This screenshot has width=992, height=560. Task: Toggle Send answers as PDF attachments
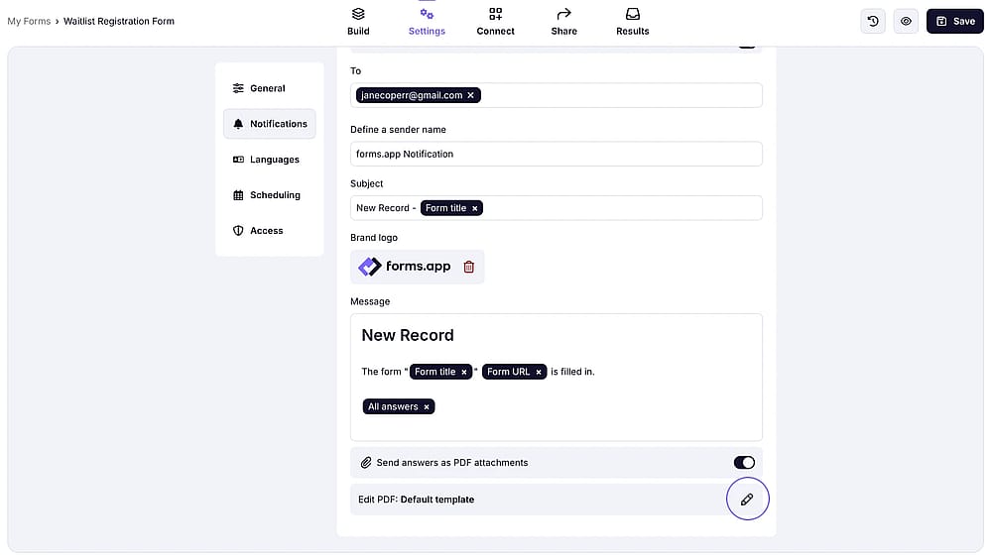click(744, 463)
